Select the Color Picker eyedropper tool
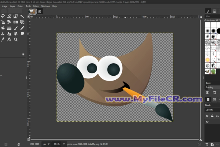 click(3, 40)
